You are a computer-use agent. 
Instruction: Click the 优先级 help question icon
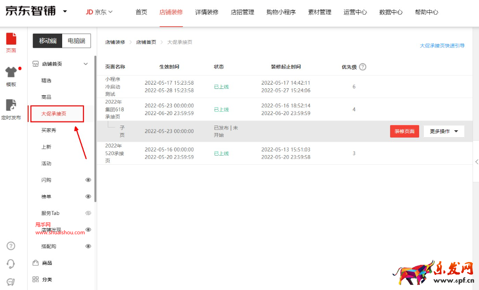pyautogui.click(x=362, y=67)
